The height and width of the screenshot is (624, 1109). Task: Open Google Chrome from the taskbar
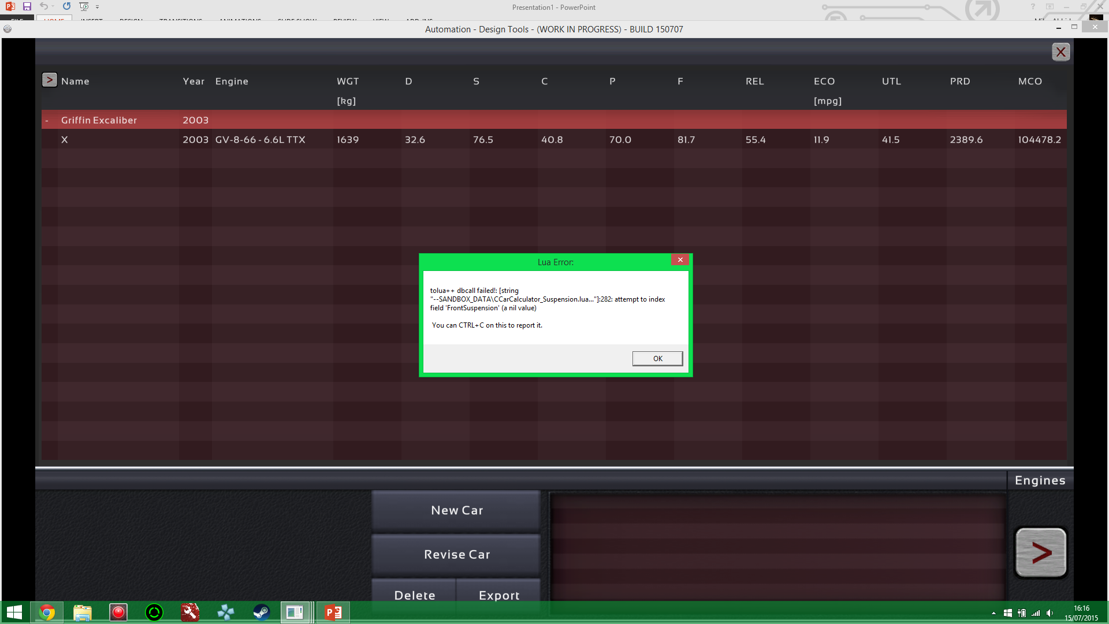pyautogui.click(x=47, y=612)
